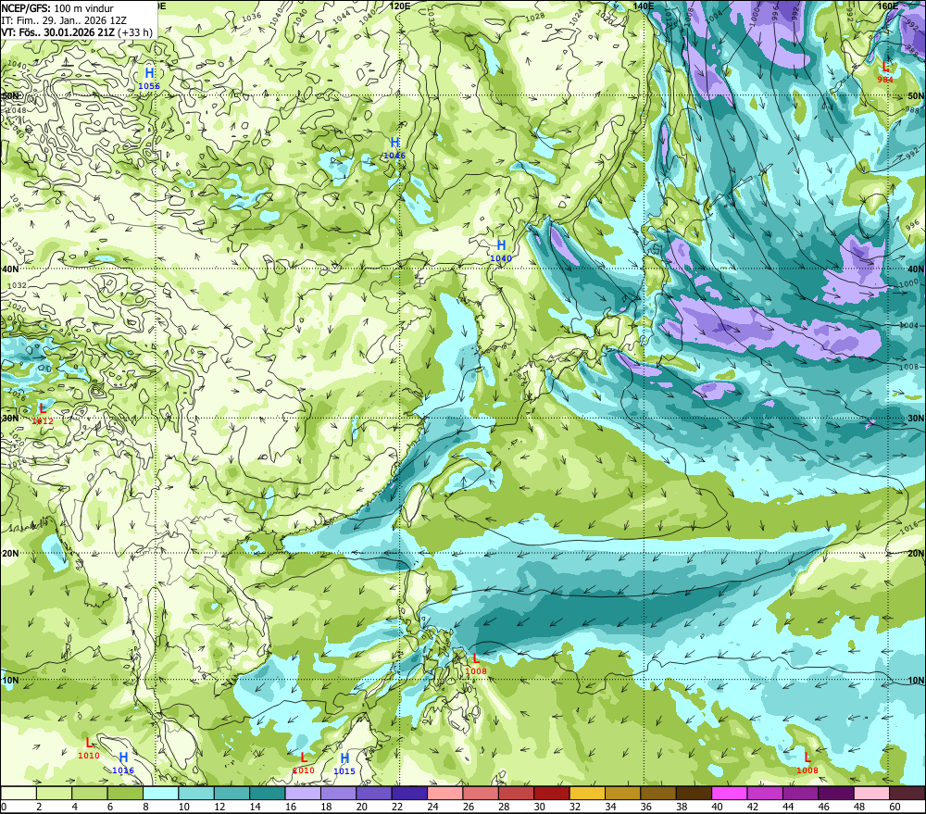Click the legend value 30
The width and height of the screenshot is (926, 814).
coord(539,807)
